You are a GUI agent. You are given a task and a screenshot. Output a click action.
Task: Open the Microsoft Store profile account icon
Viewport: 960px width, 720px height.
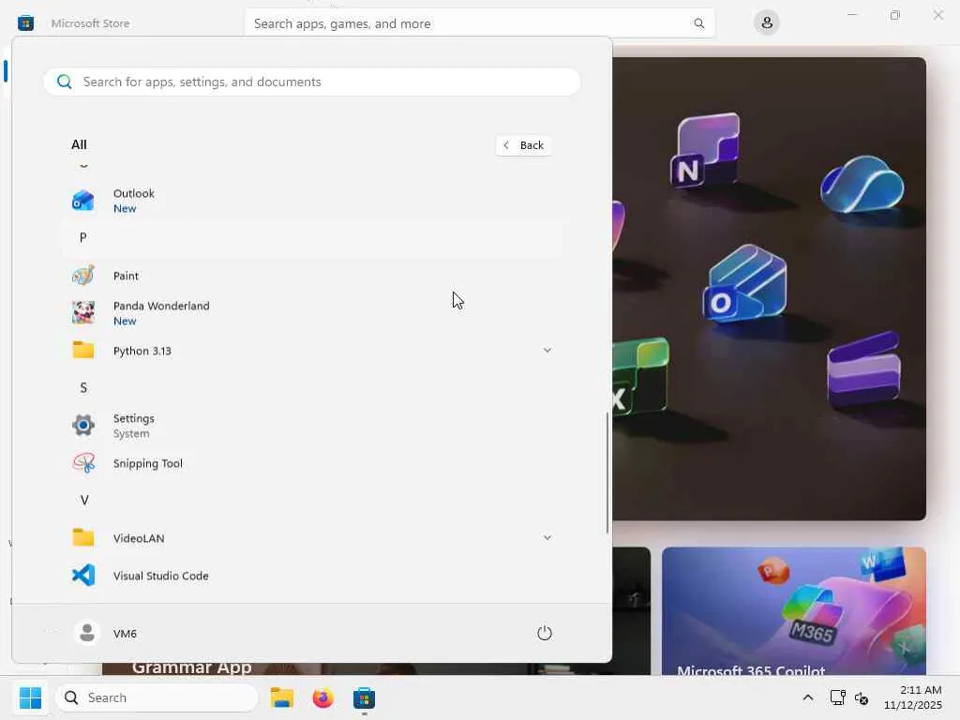click(767, 23)
